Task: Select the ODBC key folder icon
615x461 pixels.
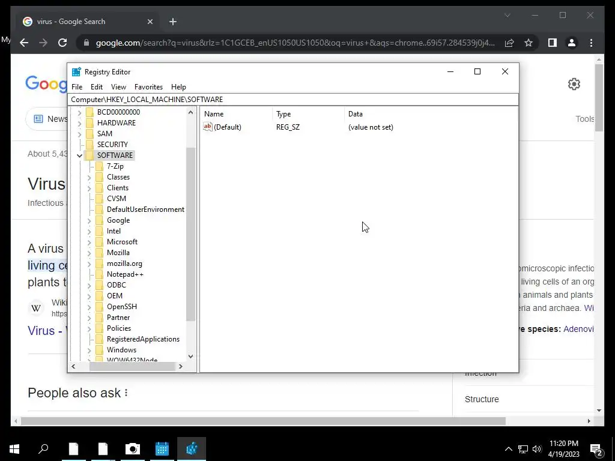Action: point(99,285)
